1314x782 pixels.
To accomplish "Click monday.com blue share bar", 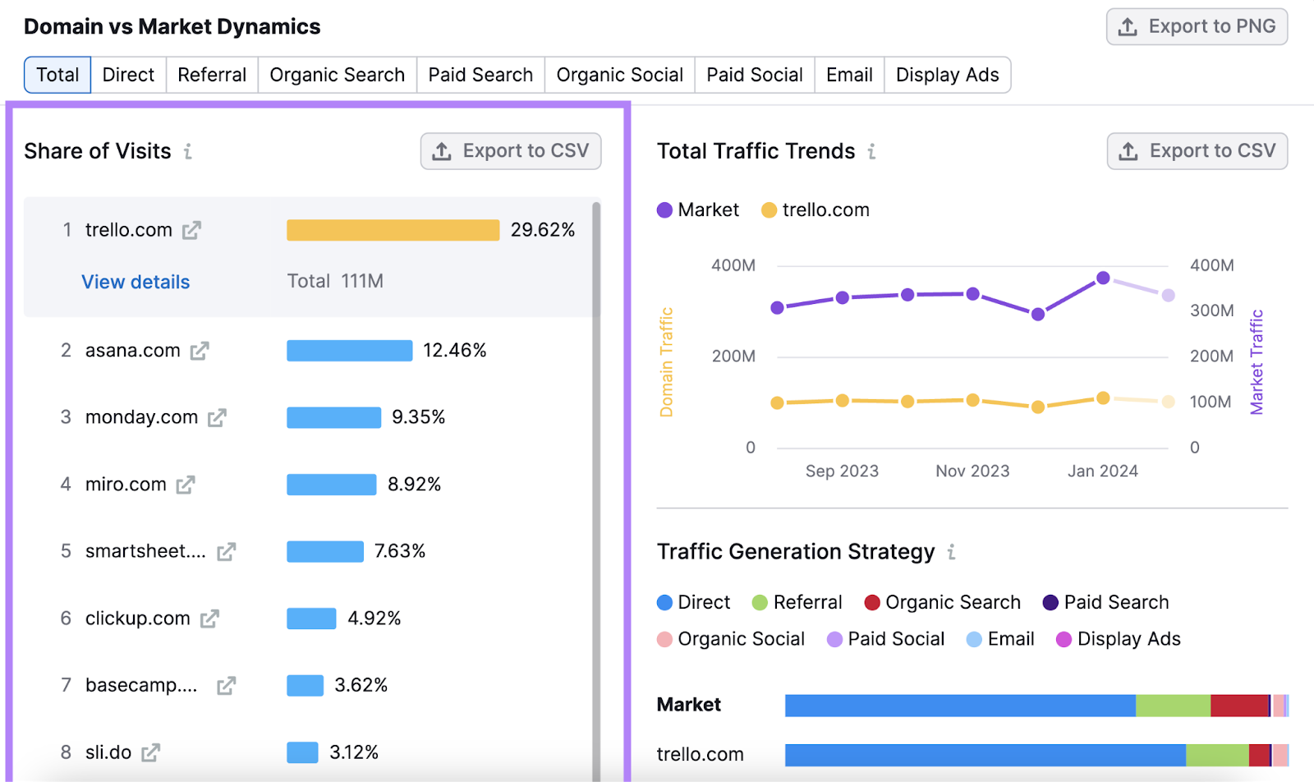I will click(x=334, y=417).
